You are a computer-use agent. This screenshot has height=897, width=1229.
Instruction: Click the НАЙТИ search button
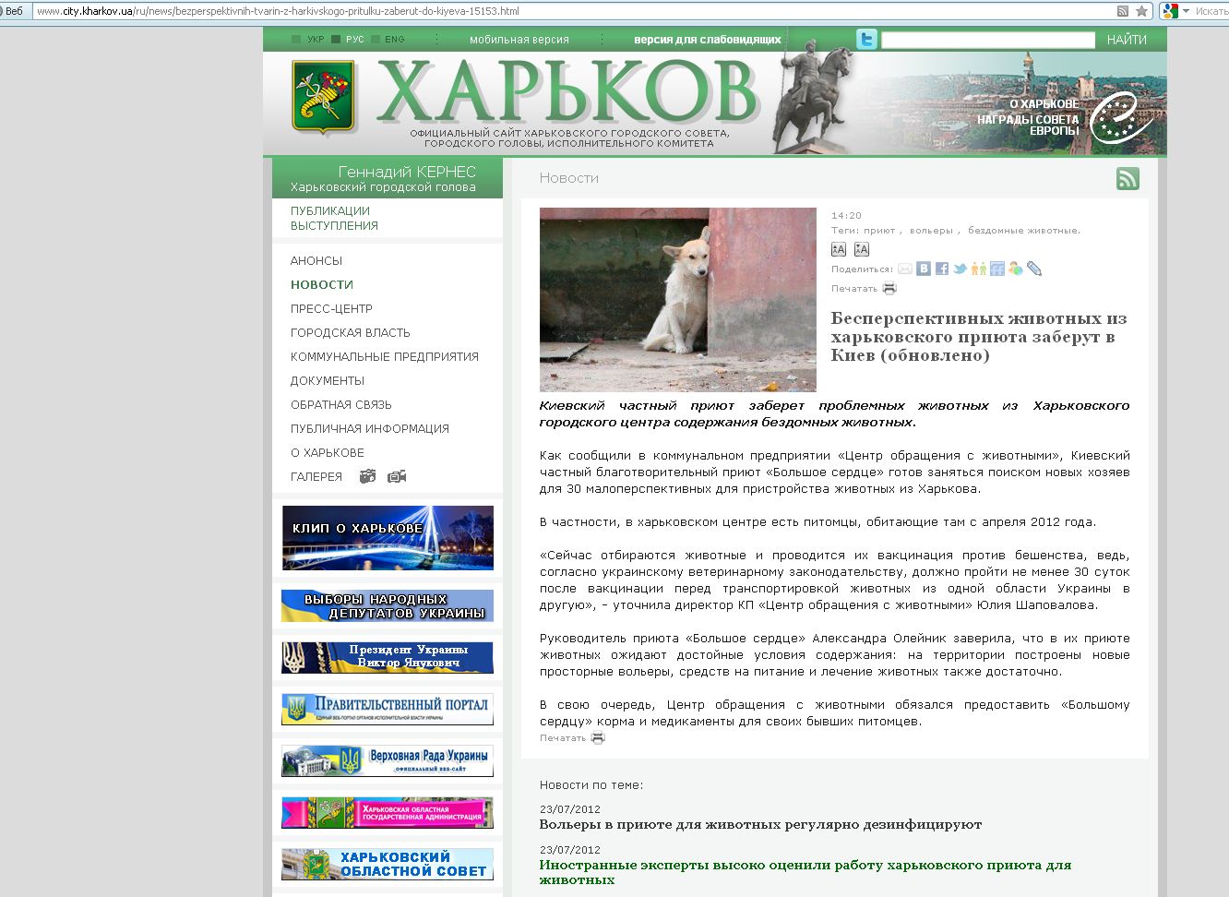pos(1127,40)
